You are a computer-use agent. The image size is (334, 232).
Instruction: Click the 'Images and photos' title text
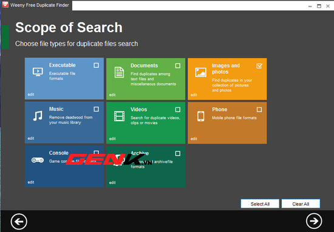pyautogui.click(x=226, y=68)
